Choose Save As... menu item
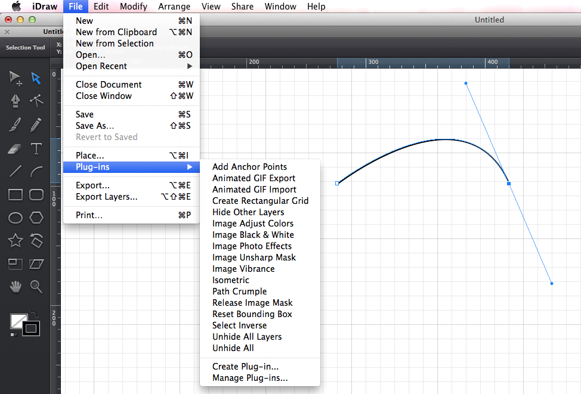Screen dimensions: 581x394 coord(132,126)
